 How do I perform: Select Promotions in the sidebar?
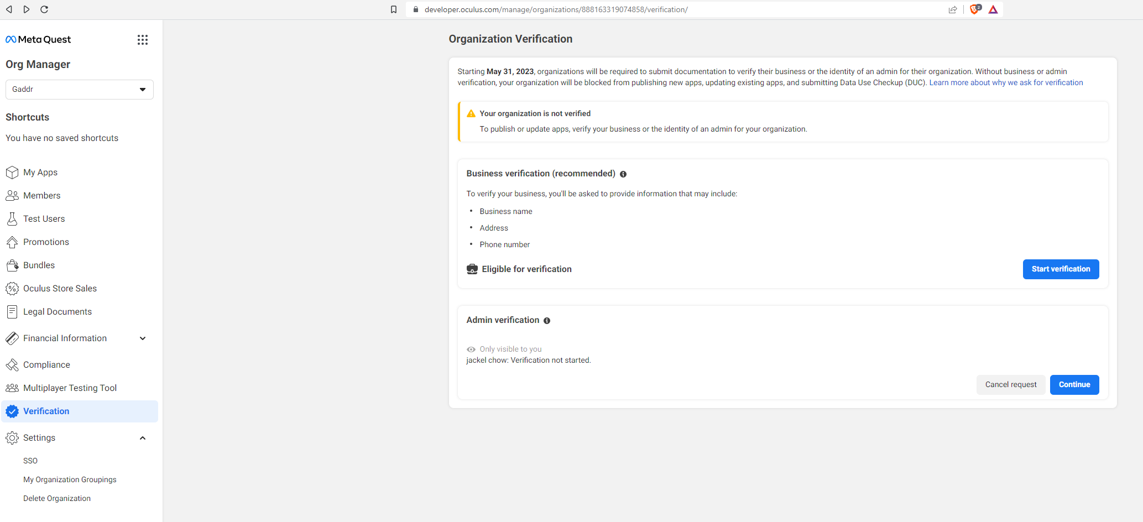(x=46, y=242)
